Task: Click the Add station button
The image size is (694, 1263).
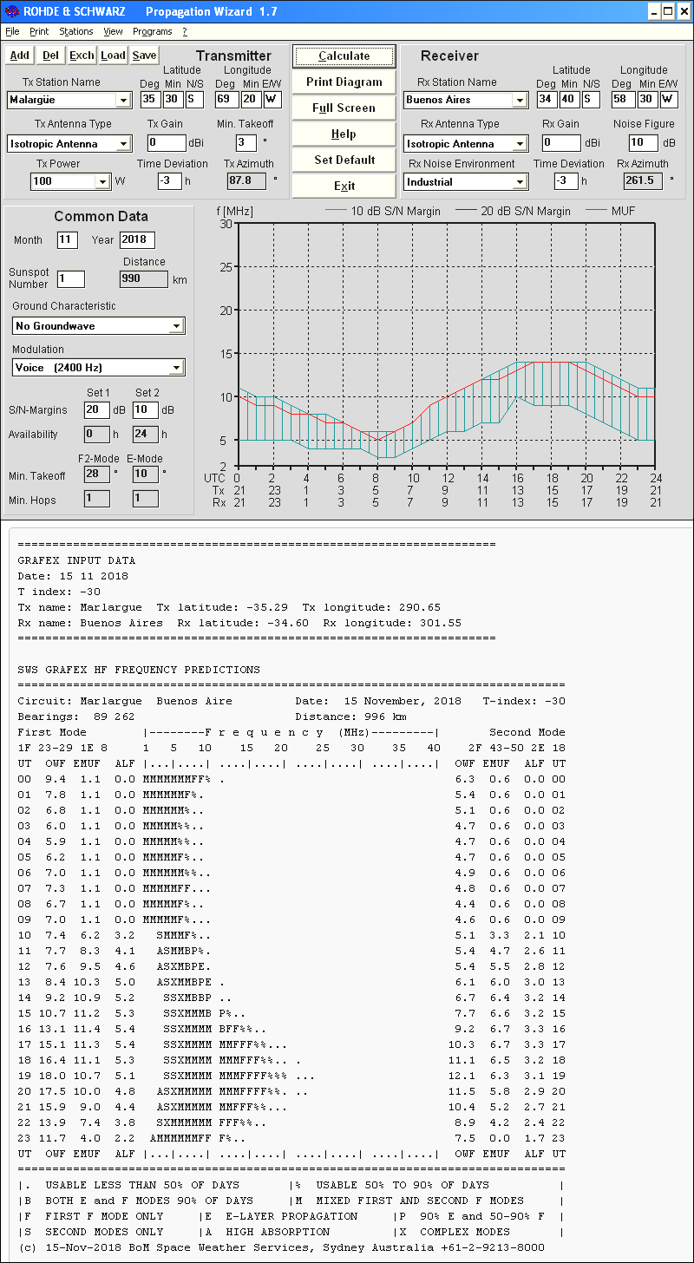Action: tap(19, 56)
